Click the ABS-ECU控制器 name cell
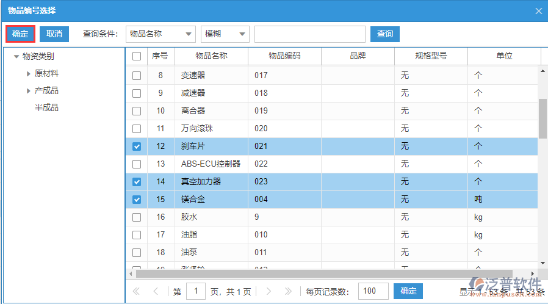Image resolution: width=548 pixels, height=304 pixels. tap(211, 164)
